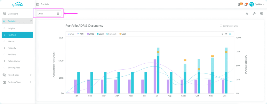The width and height of the screenshot is (267, 104).
Task: Open Market in the sidebar
Action: (x=11, y=41)
